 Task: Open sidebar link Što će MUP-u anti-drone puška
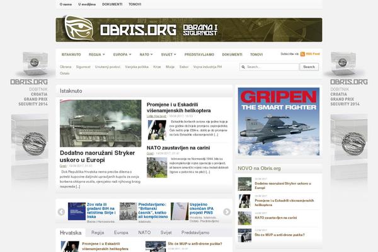(280, 235)
